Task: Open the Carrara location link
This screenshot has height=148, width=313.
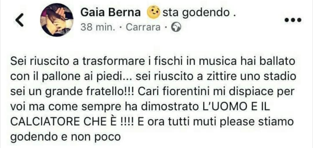Action: coord(143,28)
